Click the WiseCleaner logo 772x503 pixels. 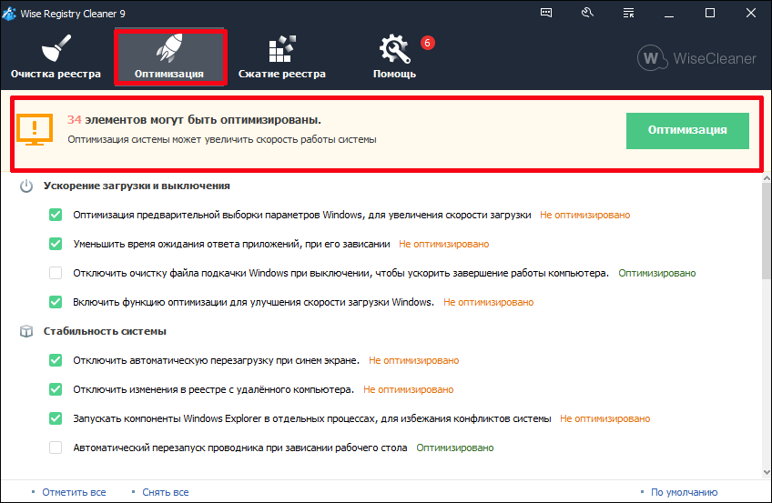[x=697, y=58]
